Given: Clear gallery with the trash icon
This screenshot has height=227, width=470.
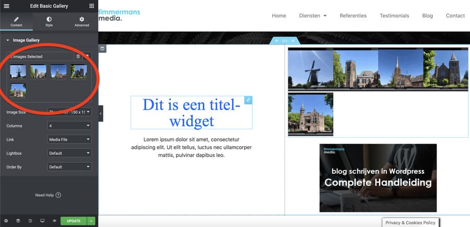Looking at the screenshot, I should tap(78, 56).
